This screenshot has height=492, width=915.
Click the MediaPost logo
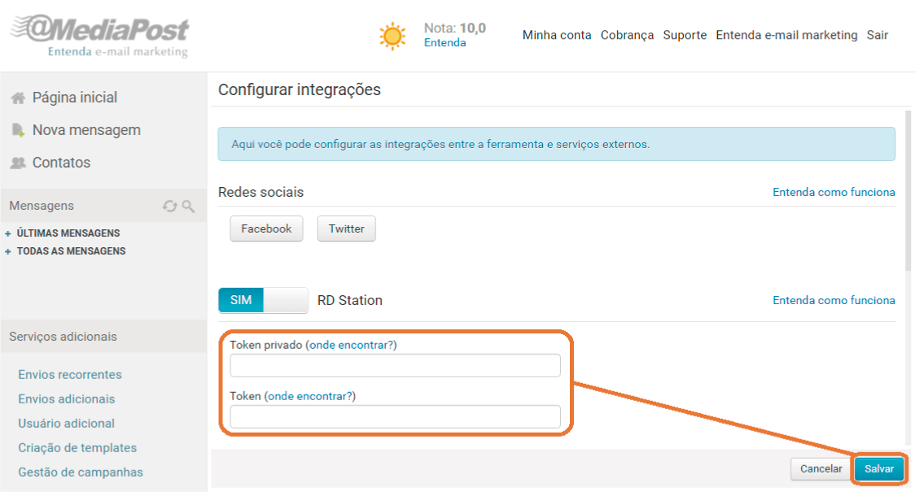tap(100, 36)
